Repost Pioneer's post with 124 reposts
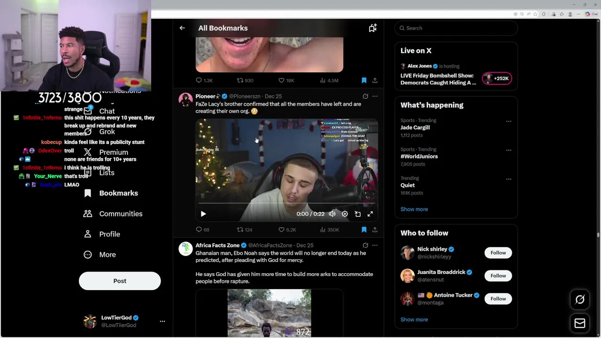The width and height of the screenshot is (601, 338). (x=240, y=230)
